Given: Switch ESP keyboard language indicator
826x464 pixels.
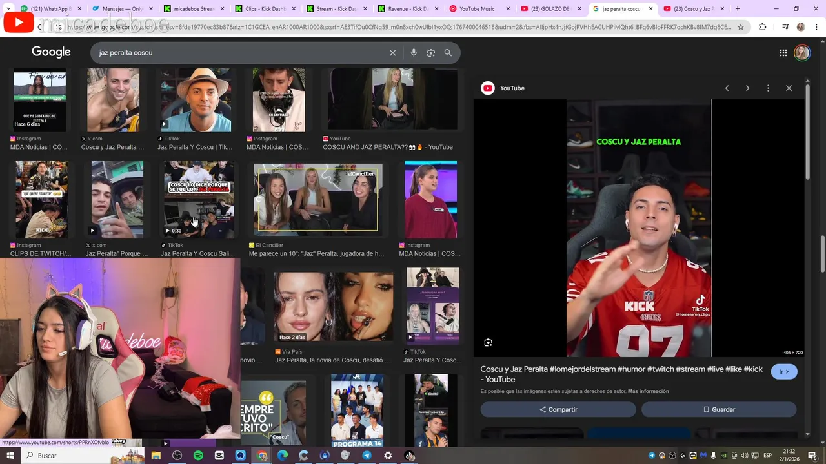Looking at the screenshot, I should [768, 456].
